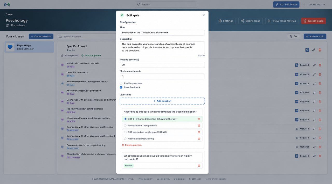Toggle visibility of Anorexia Clinical Case Evaluation
The image size is (332, 184).
297,93
